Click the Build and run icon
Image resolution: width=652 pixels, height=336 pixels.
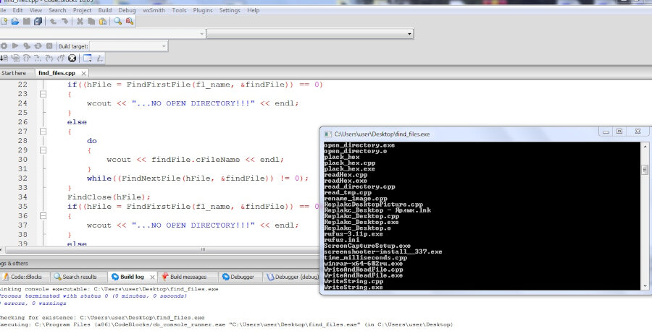point(27,46)
